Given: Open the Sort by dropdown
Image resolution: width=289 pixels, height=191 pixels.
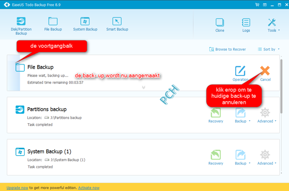Looking at the screenshot, I should (x=268, y=49).
